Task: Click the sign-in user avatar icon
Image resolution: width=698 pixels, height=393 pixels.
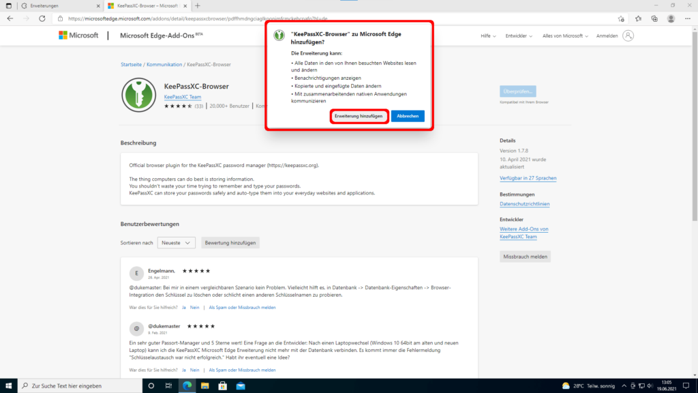Action: (628, 35)
